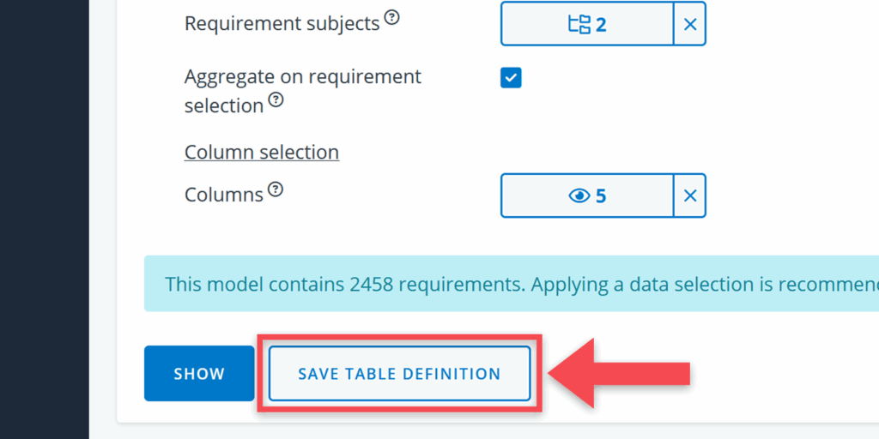Screen dimensions: 879x439
Task: Uncheck Aggregate on requirement selection checkbox
Action: [x=511, y=78]
